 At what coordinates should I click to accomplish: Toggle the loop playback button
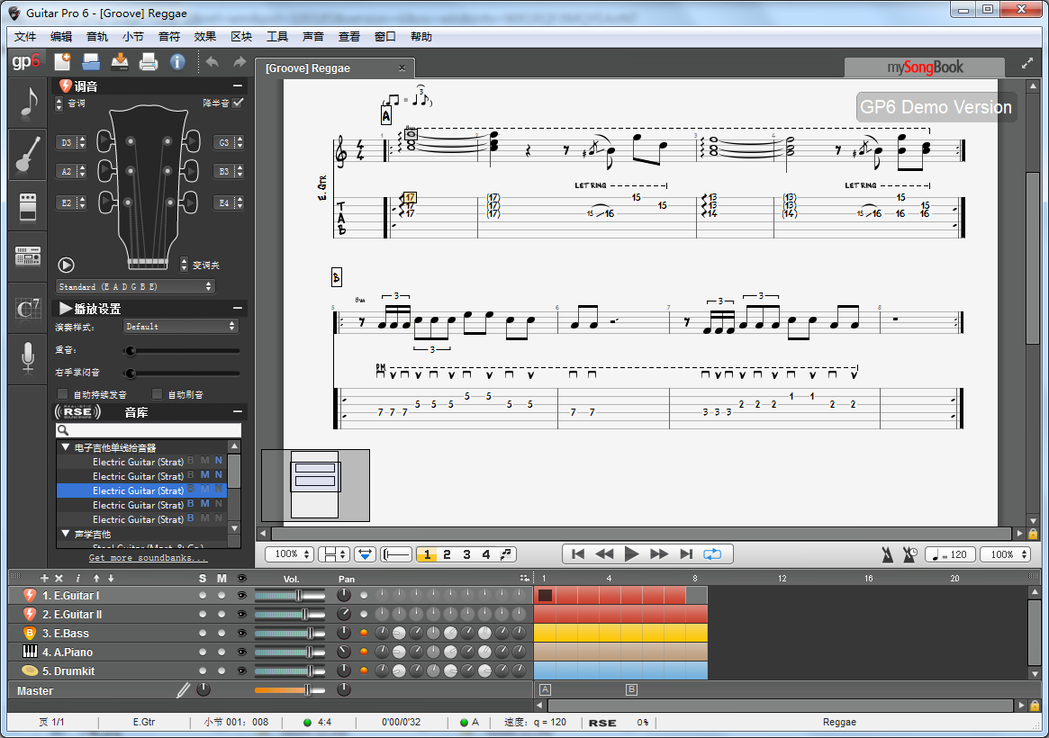pyautogui.click(x=712, y=554)
